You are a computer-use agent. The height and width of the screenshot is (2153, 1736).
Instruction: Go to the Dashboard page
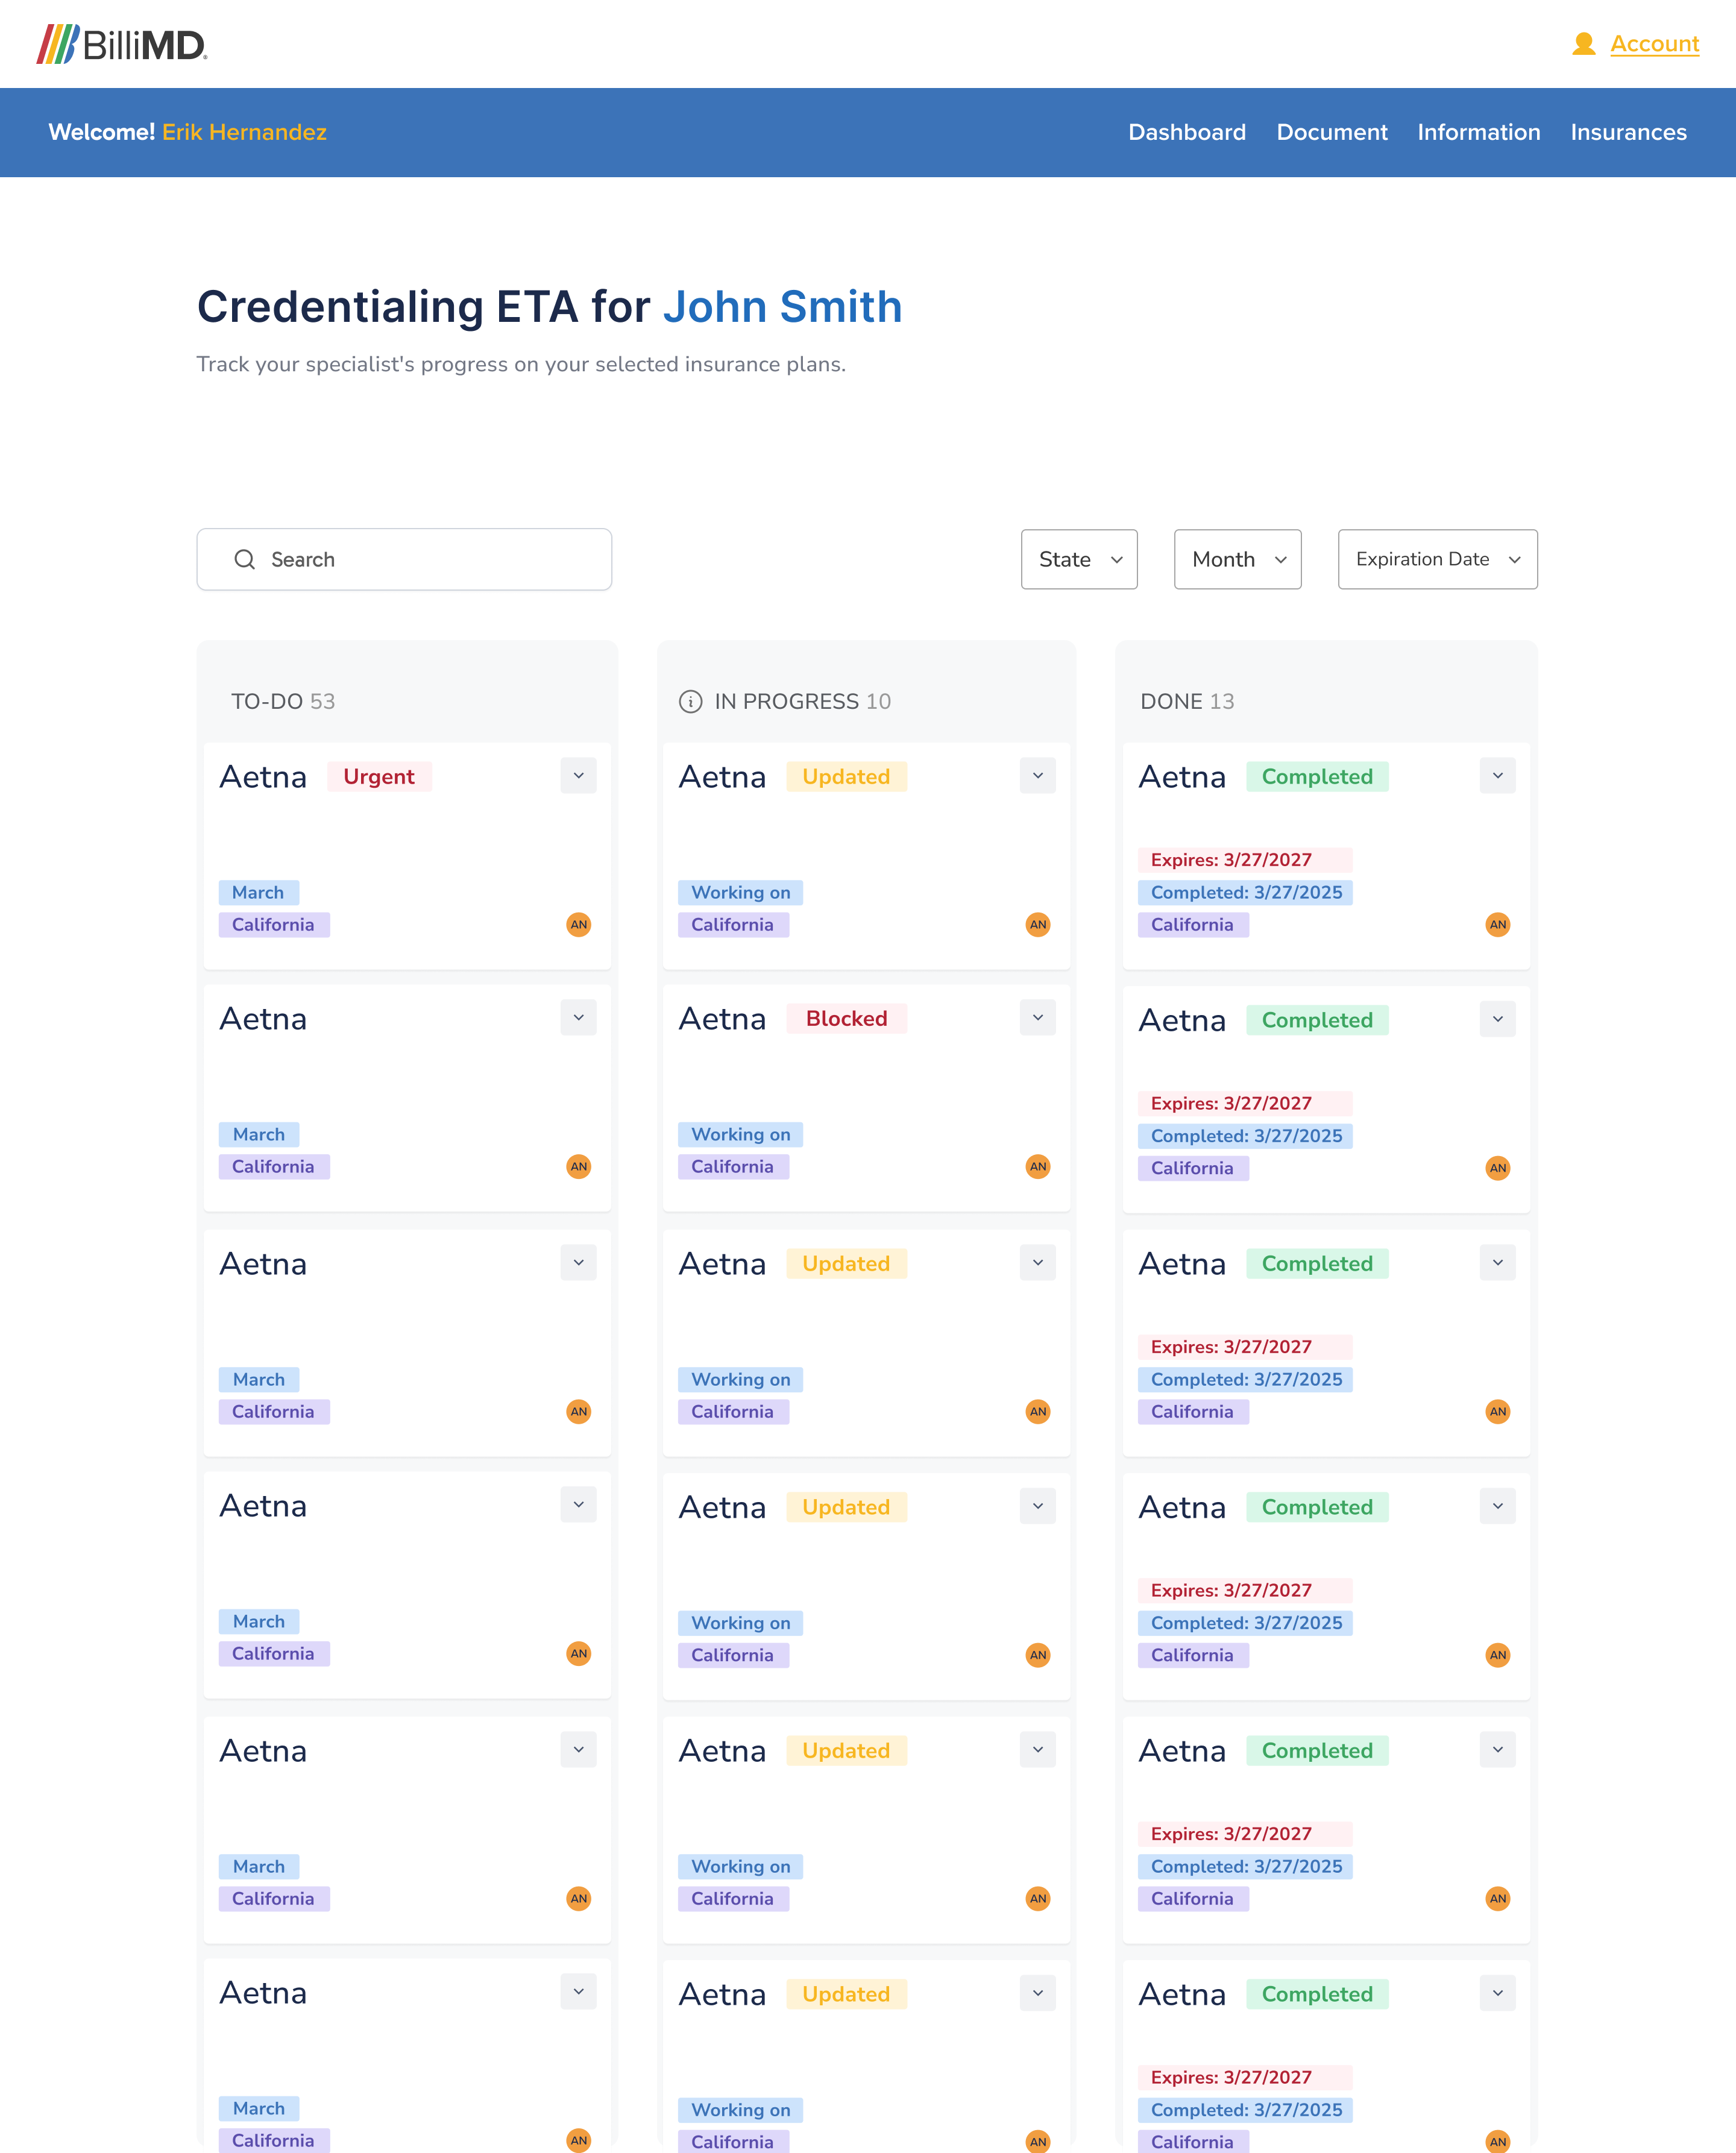pos(1187,132)
